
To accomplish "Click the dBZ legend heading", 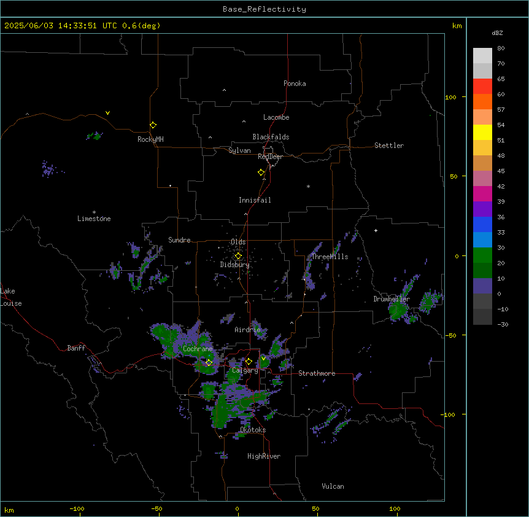I will point(497,33).
